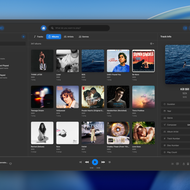Toggle the right Track Info sidebar icon
190x190 pixels.
pyautogui.click(x=185, y=28)
